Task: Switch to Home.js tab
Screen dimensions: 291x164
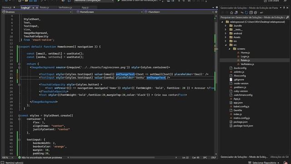Action: [7, 8]
